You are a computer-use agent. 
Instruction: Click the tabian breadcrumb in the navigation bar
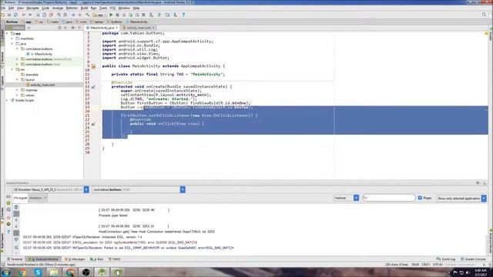[97, 22]
